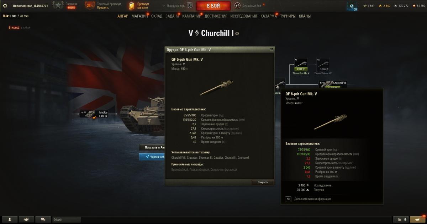Click the platoon game shield icon

[190, 6]
